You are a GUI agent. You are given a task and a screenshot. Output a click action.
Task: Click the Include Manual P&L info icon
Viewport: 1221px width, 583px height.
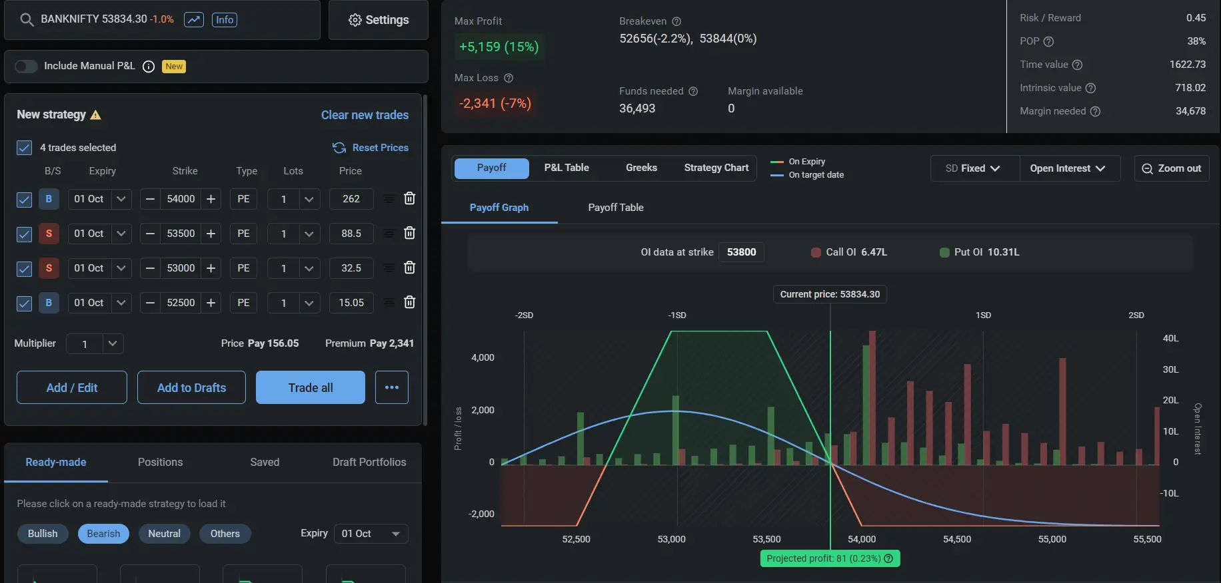coord(149,67)
